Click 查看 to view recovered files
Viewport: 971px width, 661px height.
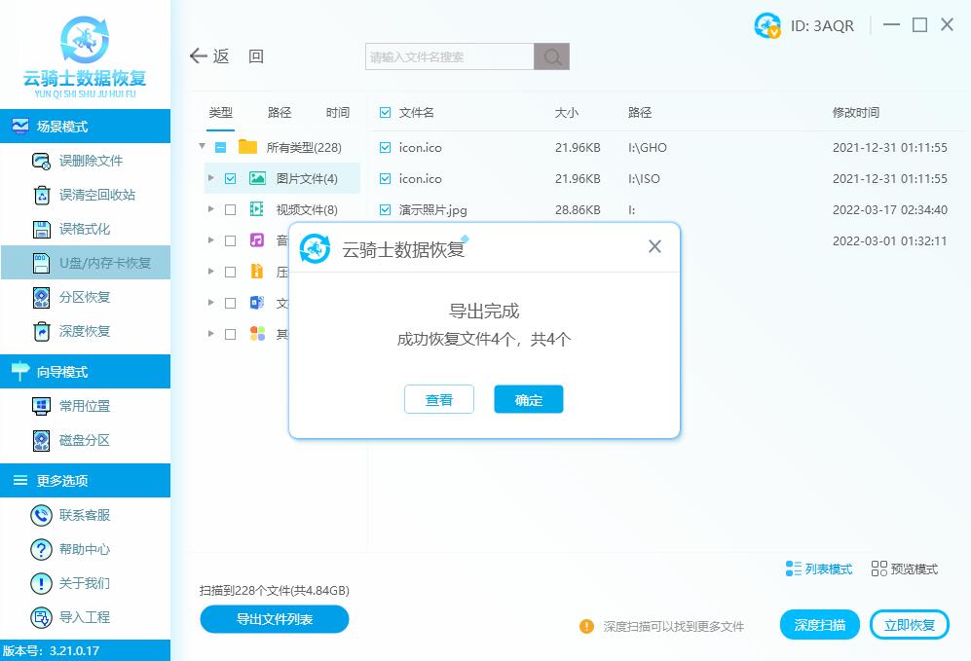click(438, 399)
